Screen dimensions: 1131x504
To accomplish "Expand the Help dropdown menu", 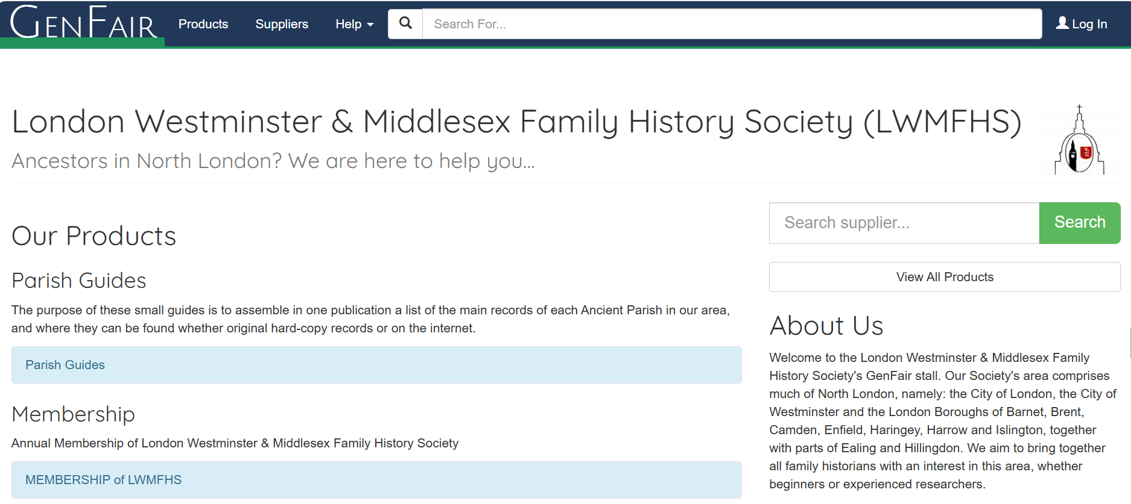I will coord(355,24).
